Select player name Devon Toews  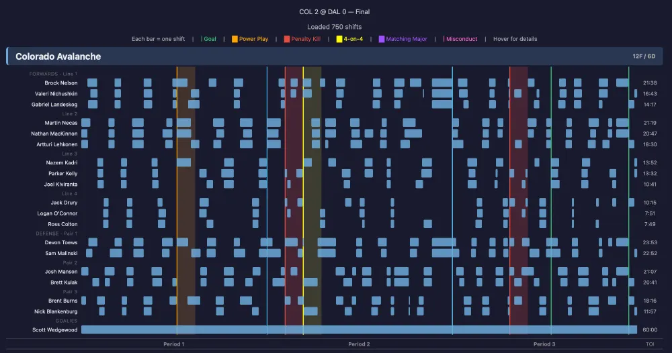pos(60,242)
